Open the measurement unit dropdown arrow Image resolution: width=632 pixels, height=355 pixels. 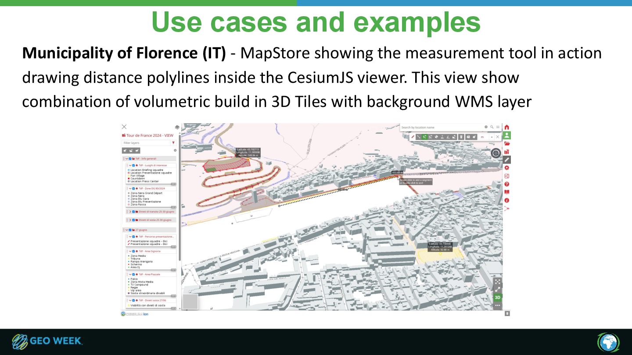pyautogui.click(x=492, y=137)
